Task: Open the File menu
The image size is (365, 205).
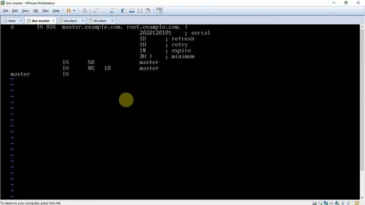Action: [x=6, y=11]
